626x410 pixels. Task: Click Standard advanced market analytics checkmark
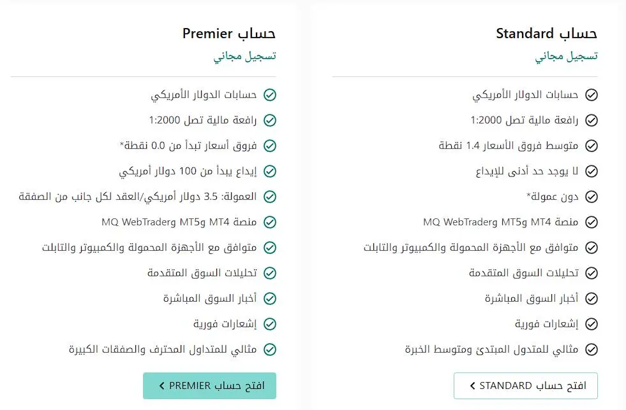click(592, 273)
